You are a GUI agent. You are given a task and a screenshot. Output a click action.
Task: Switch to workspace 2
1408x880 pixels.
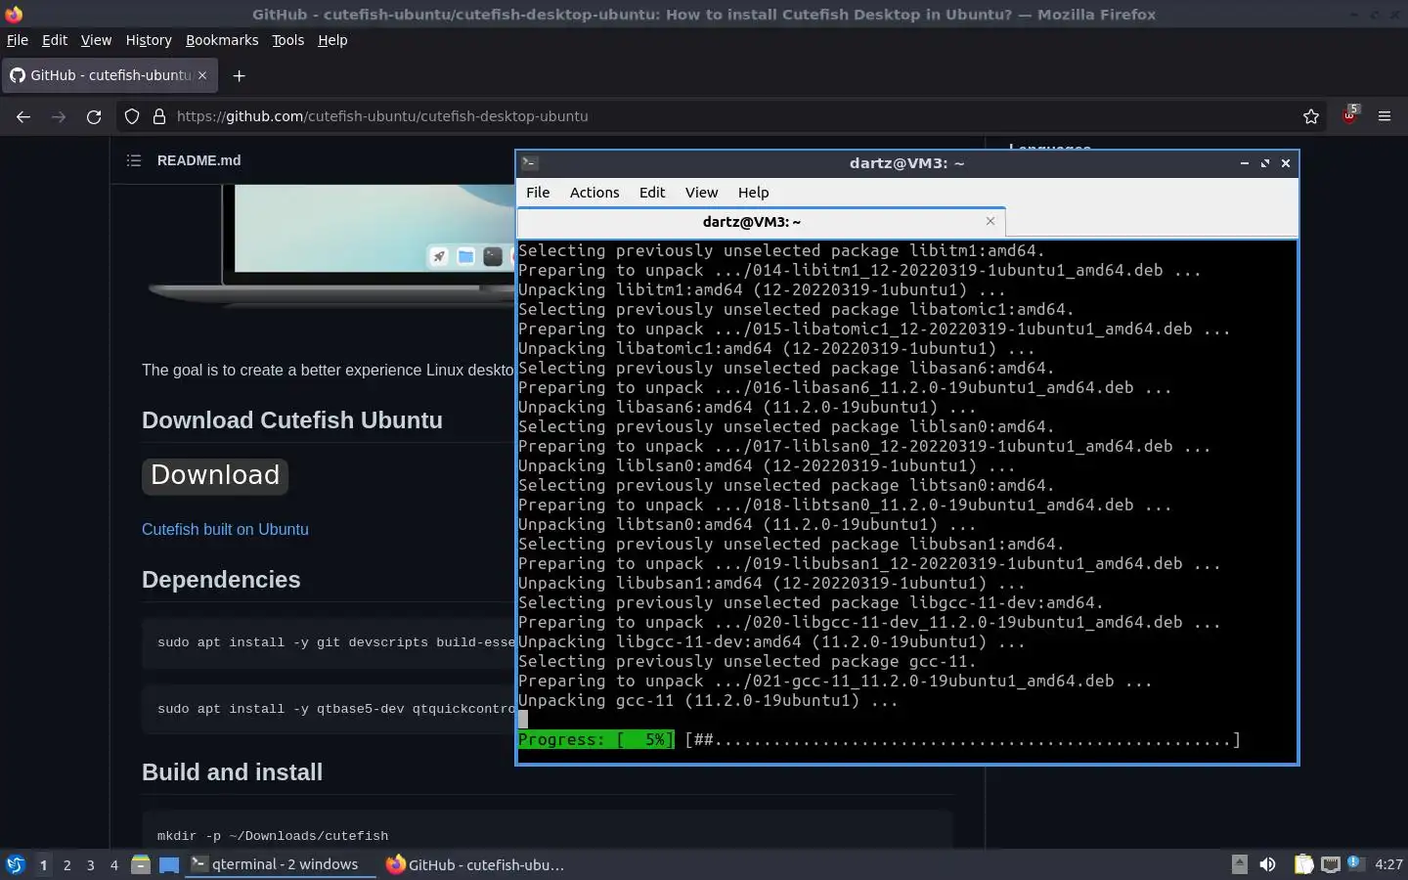pos(66,864)
